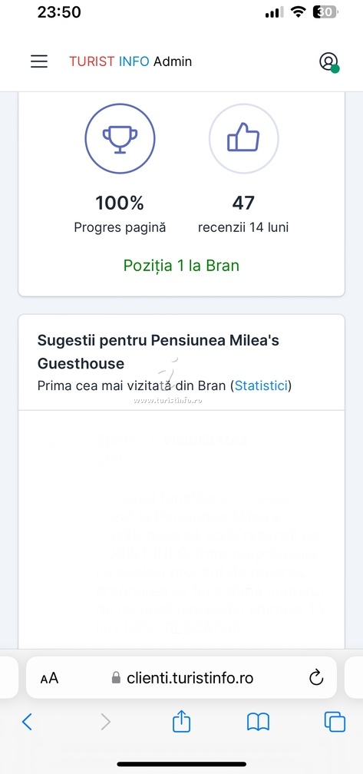Open the Statistici link
363x774 pixels.
(x=261, y=385)
